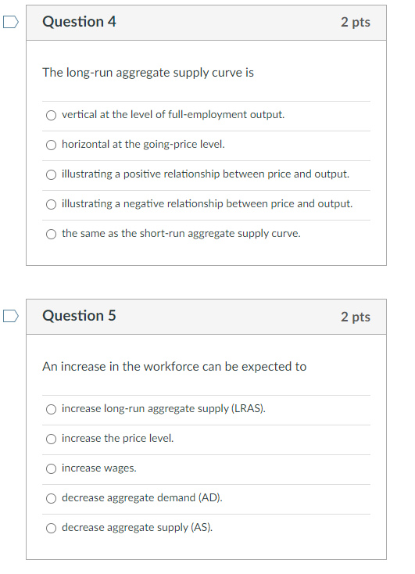Click the 'increase wages.' answer text

click(x=99, y=468)
